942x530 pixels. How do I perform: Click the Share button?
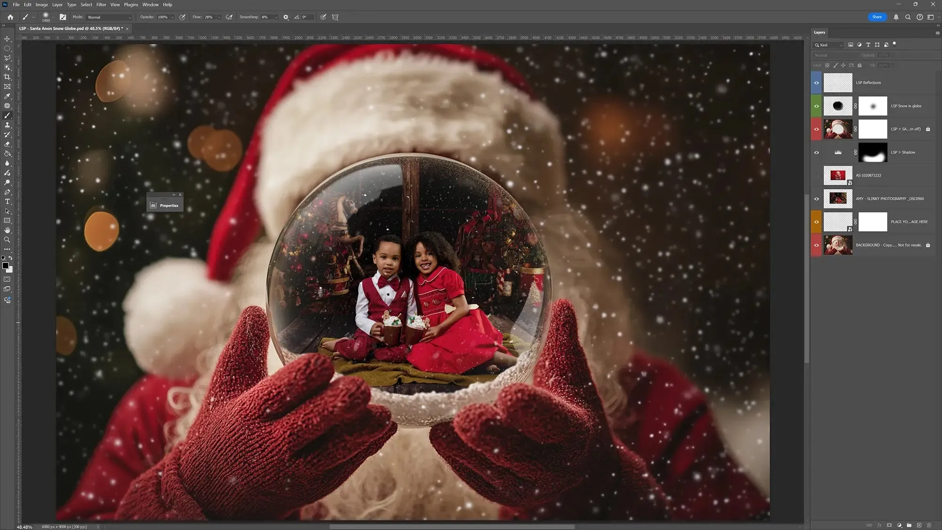[877, 17]
